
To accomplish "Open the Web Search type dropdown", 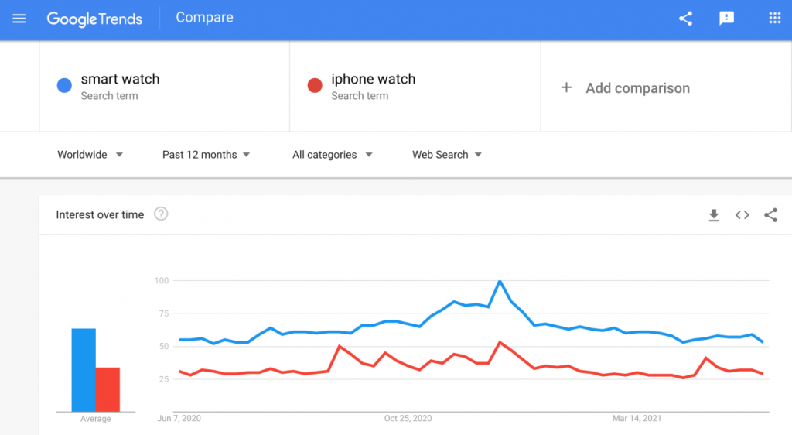I will [x=447, y=155].
